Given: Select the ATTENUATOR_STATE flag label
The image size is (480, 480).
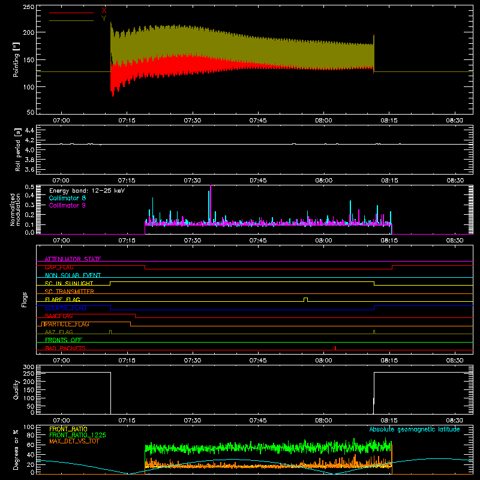Looking at the screenshot, I should pos(73,259).
